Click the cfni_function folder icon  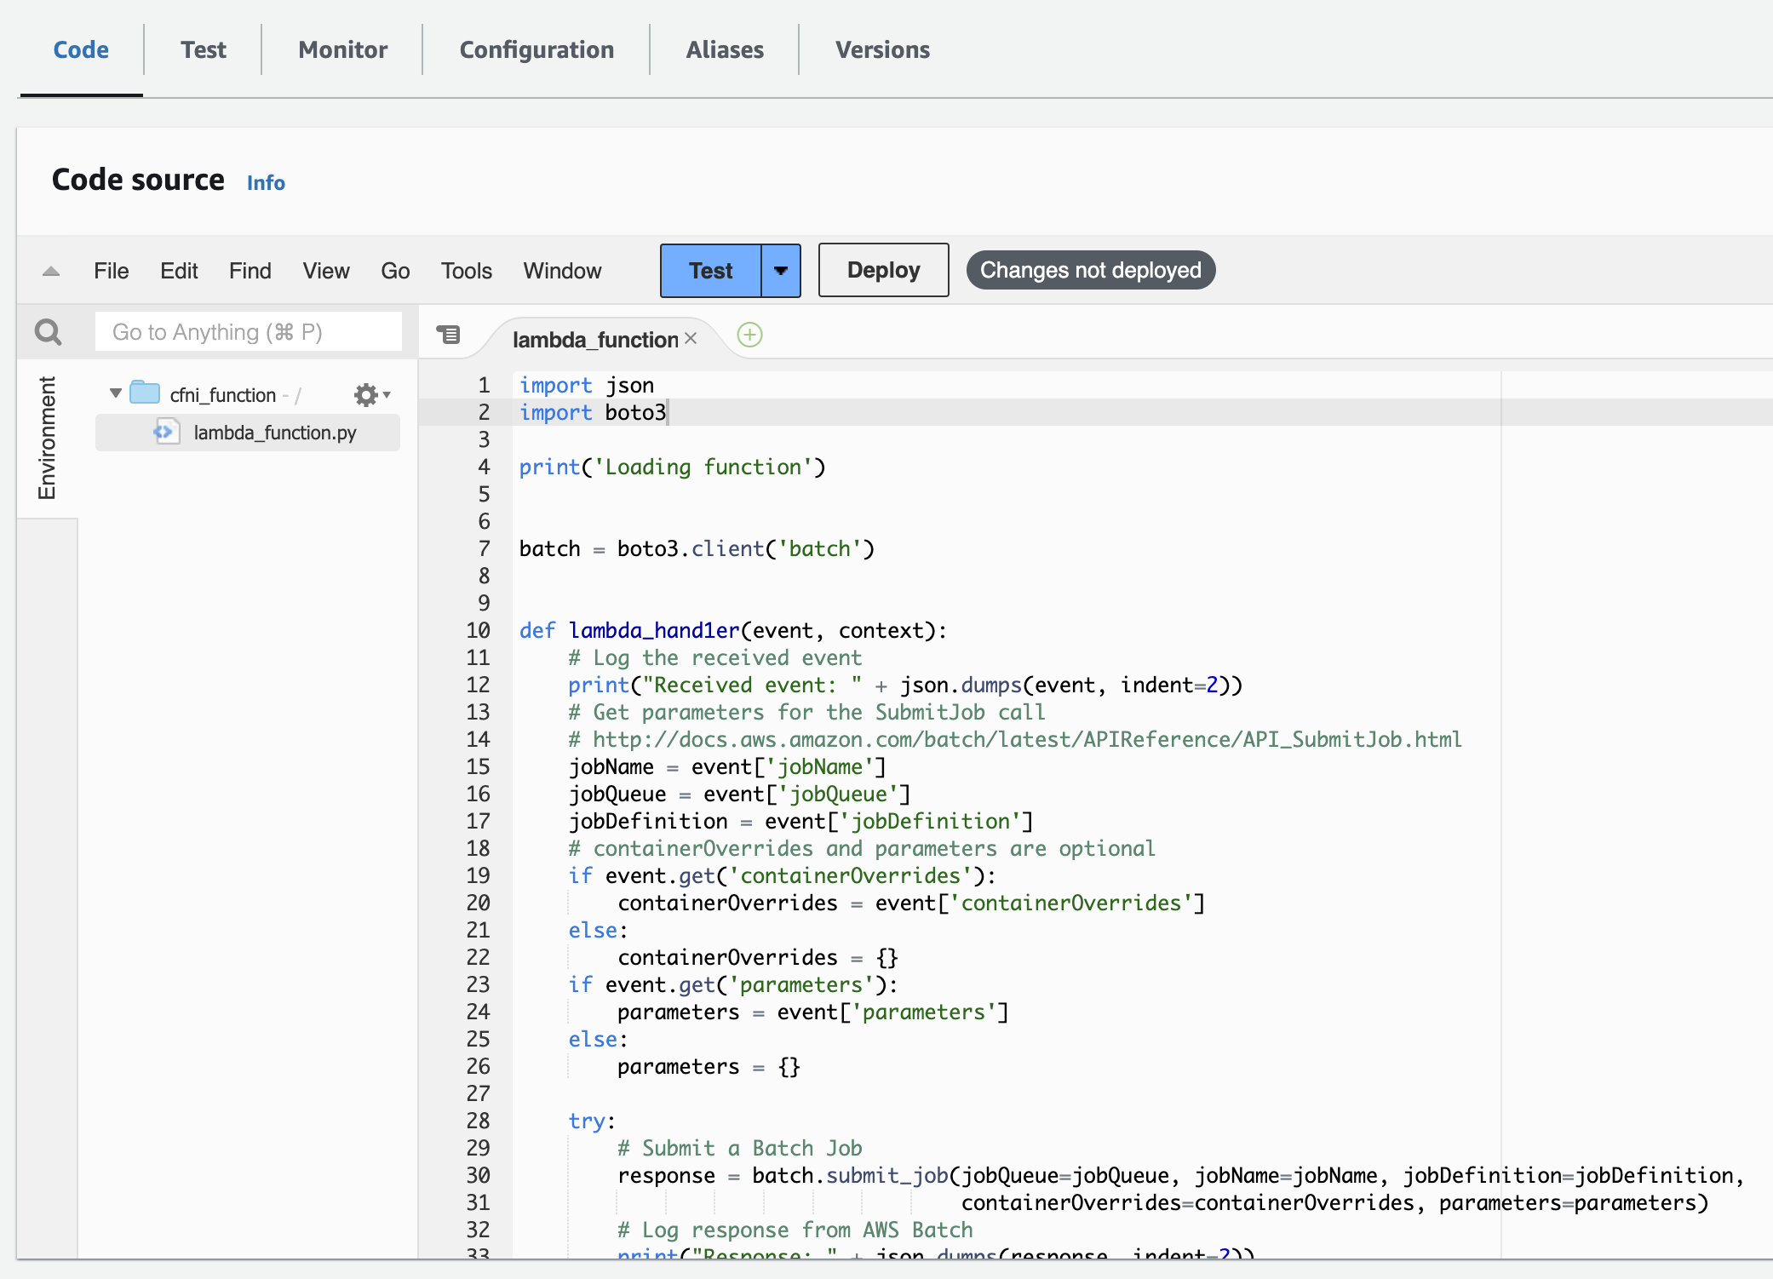click(145, 393)
